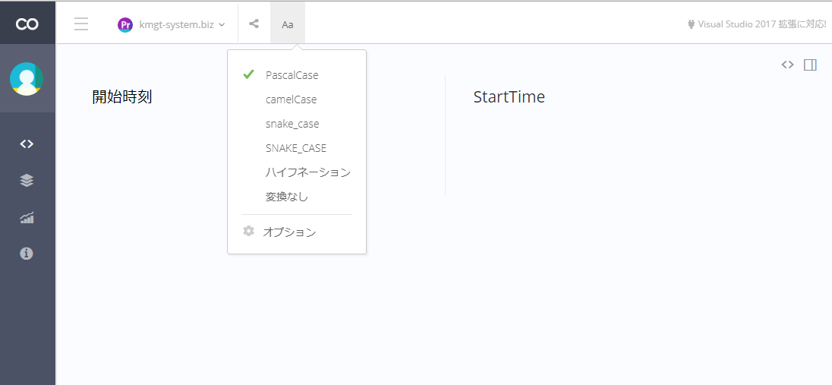Viewport: 832px width, 385px height.
Task: Expand the kmgt-system.biz project dropdown
Action: coord(172,24)
